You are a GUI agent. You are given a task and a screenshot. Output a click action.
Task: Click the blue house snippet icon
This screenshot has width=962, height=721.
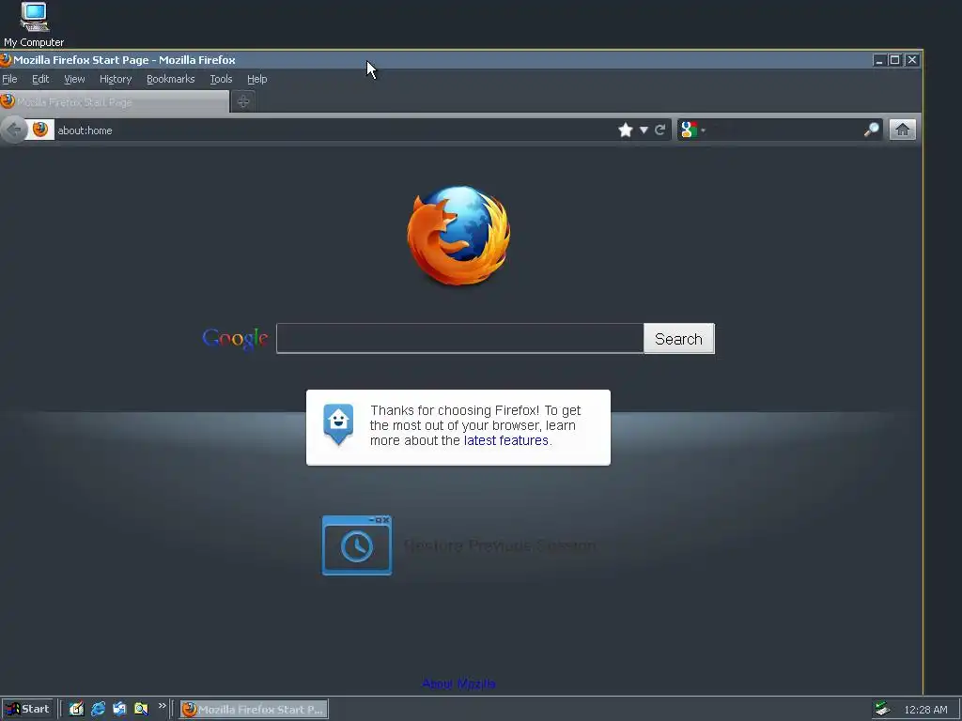tap(338, 424)
